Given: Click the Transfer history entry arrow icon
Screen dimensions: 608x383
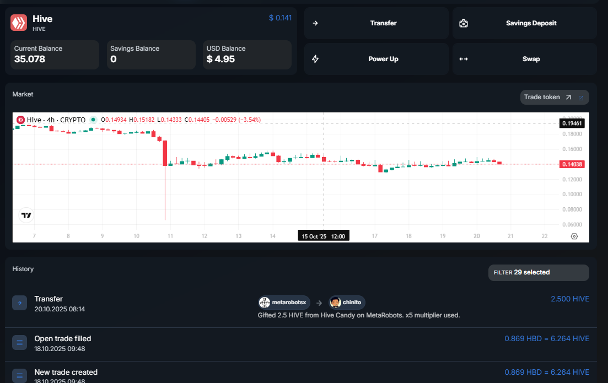Looking at the screenshot, I should 19,303.
